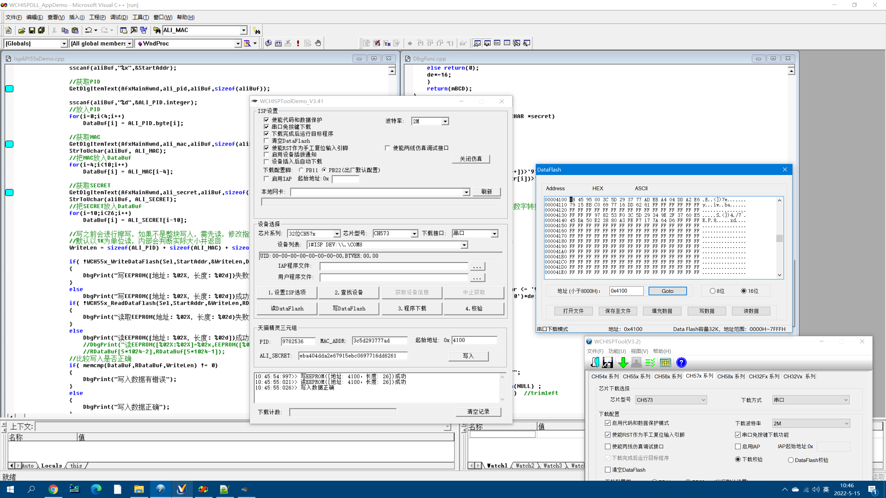Switch to the CH32Fx 系列 tab
Image resolution: width=886 pixels, height=498 pixels.
[x=764, y=376]
